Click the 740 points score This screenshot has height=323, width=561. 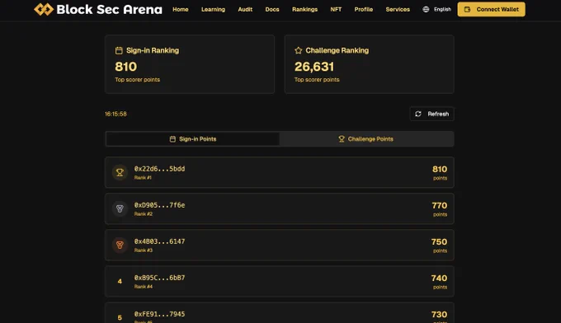[439, 278]
